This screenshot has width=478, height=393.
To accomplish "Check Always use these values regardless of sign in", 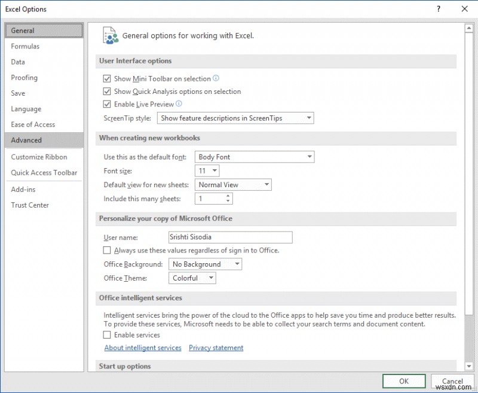I will pos(107,250).
